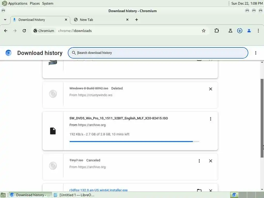Remove Windows 8 Build 8092.iso entry
264x198 pixels.
coord(210,89)
